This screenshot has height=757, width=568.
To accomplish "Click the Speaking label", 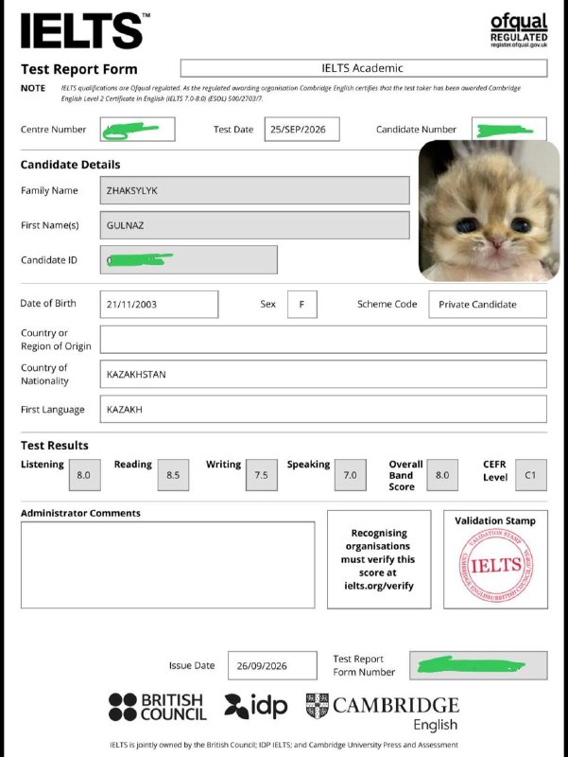I will (309, 465).
